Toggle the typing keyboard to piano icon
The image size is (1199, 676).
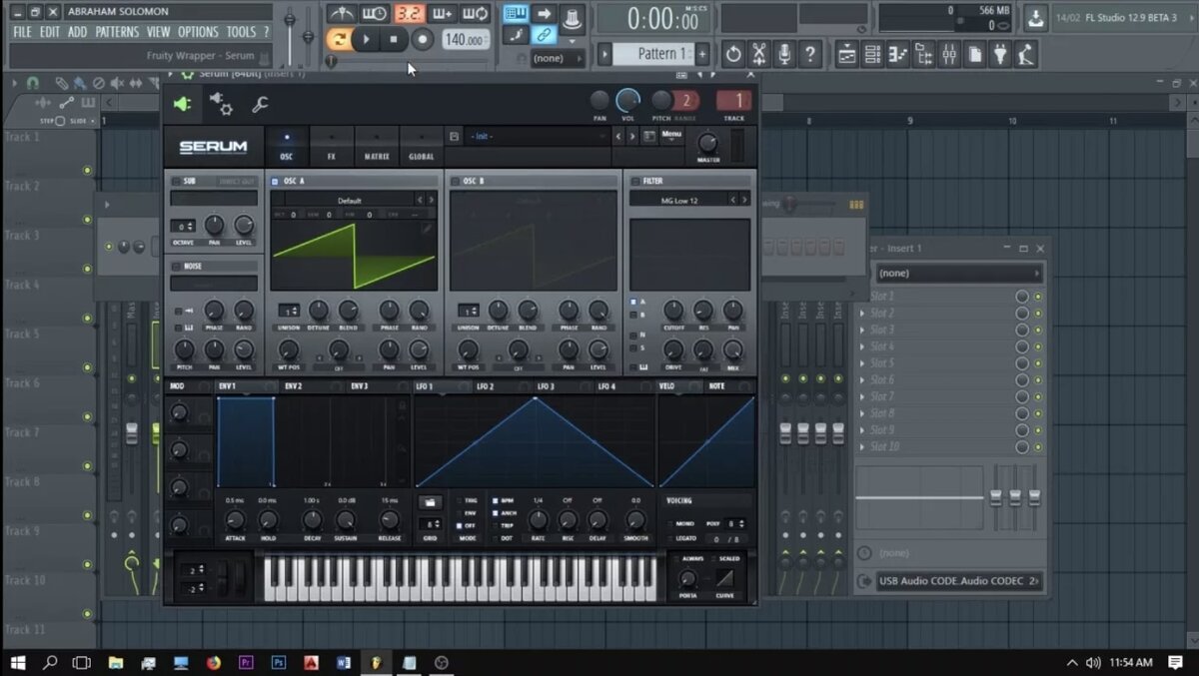(x=516, y=14)
